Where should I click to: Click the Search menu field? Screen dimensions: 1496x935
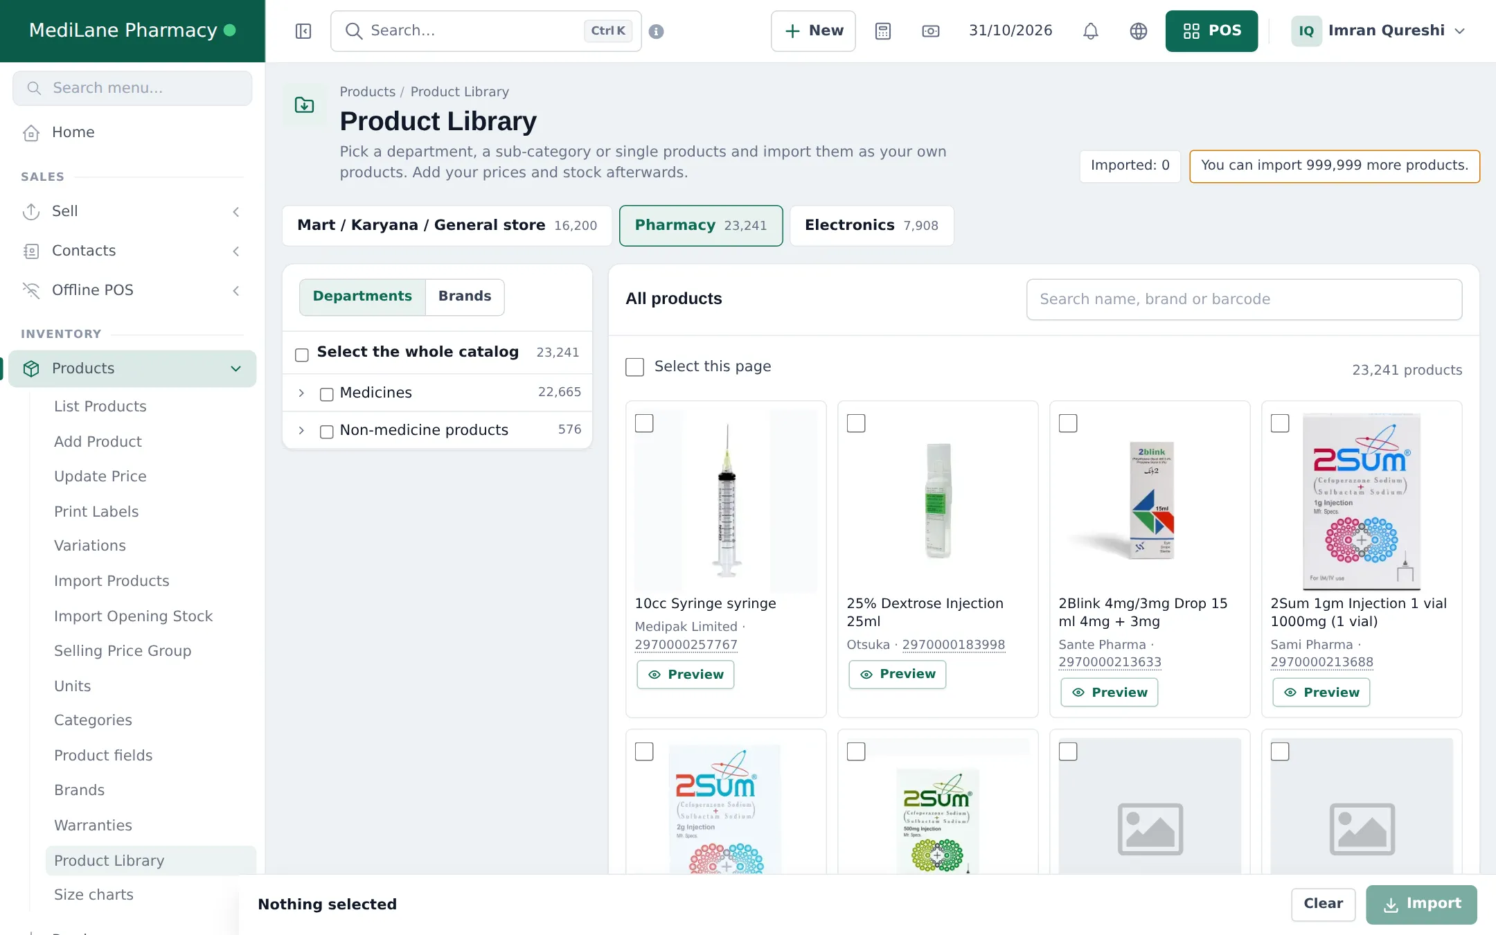click(x=132, y=89)
